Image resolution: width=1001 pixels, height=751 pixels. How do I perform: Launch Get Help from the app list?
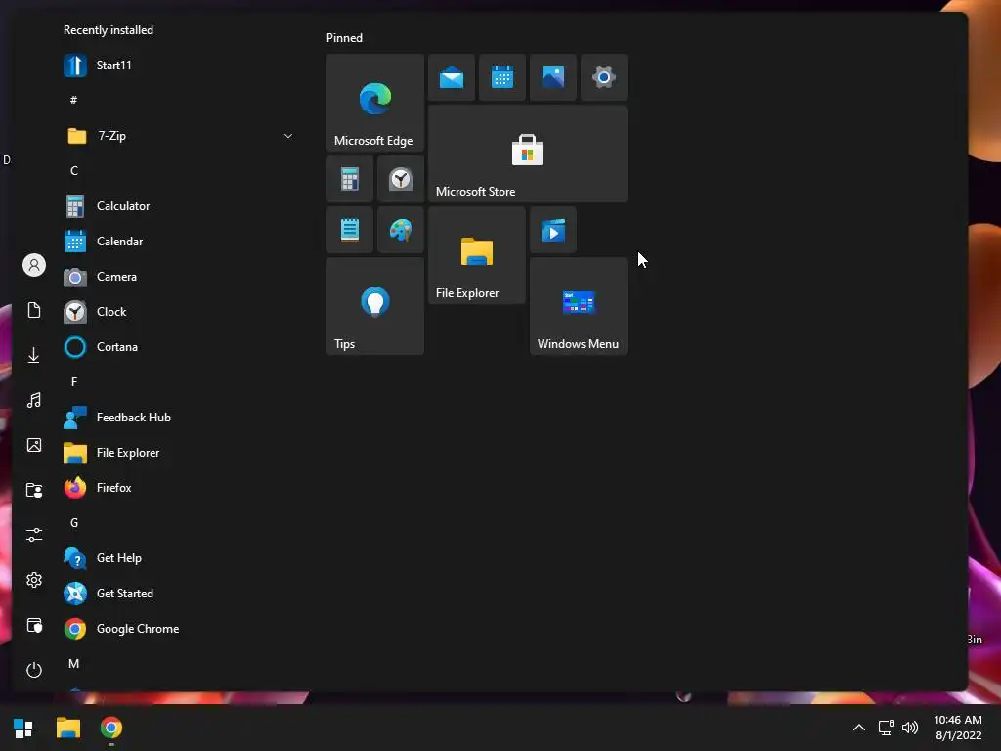[180, 558]
